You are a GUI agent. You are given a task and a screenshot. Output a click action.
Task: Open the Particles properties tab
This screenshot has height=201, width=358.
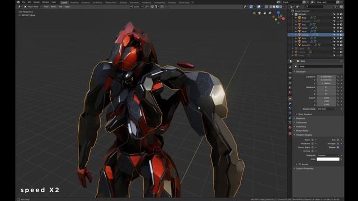tap(290, 108)
